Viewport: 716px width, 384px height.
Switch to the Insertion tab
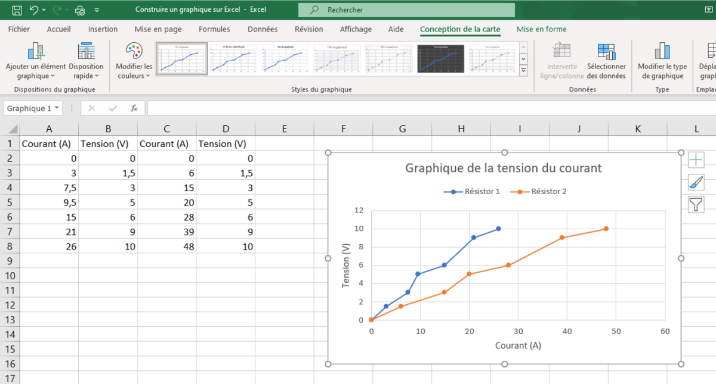pyautogui.click(x=103, y=29)
